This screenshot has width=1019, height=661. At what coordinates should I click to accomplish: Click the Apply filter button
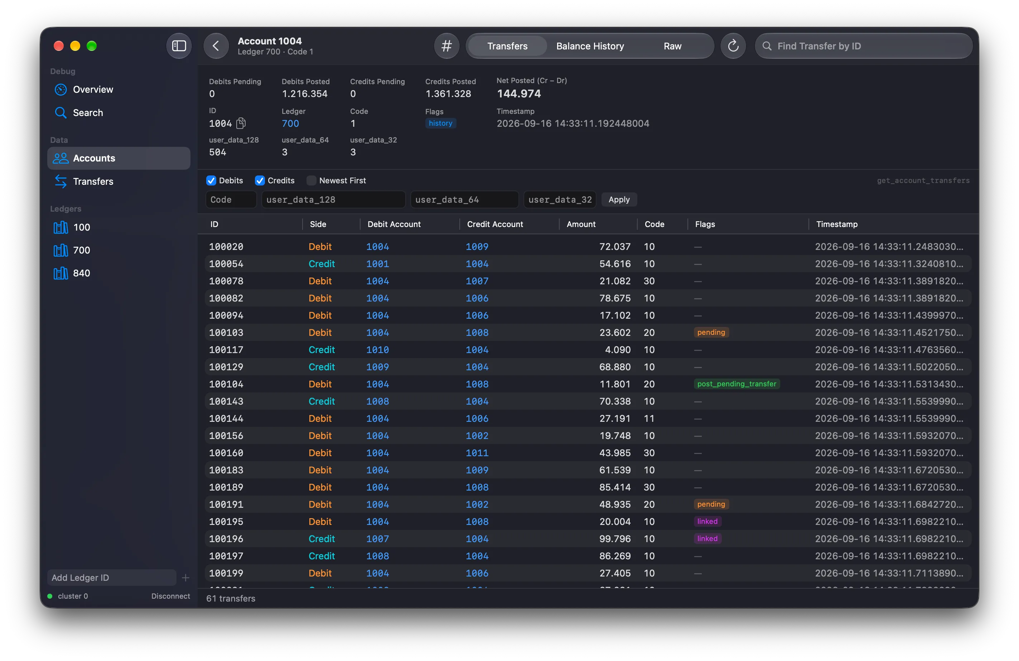(x=619, y=199)
